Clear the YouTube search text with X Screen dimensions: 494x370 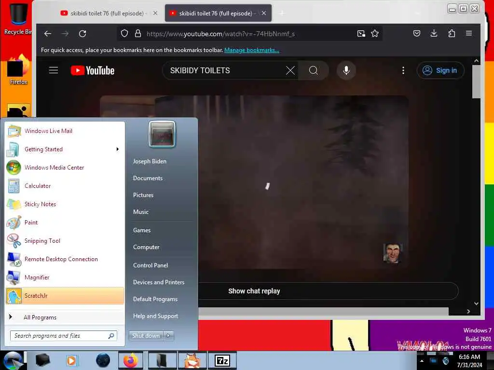[x=290, y=70]
